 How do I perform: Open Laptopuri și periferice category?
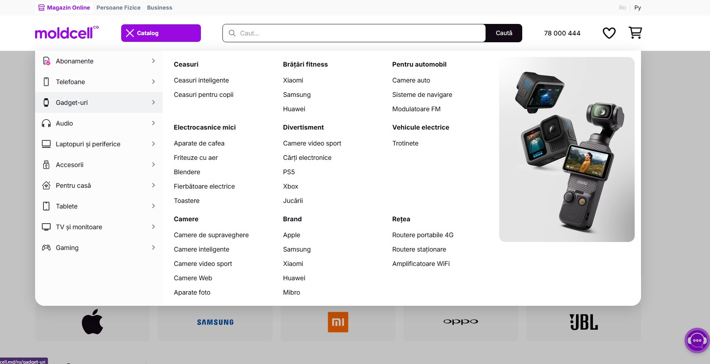[x=99, y=144]
